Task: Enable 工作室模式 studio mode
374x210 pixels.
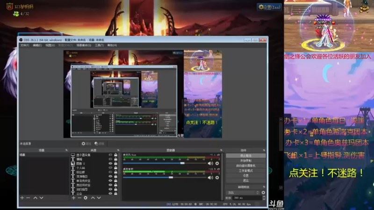Action: [246, 171]
